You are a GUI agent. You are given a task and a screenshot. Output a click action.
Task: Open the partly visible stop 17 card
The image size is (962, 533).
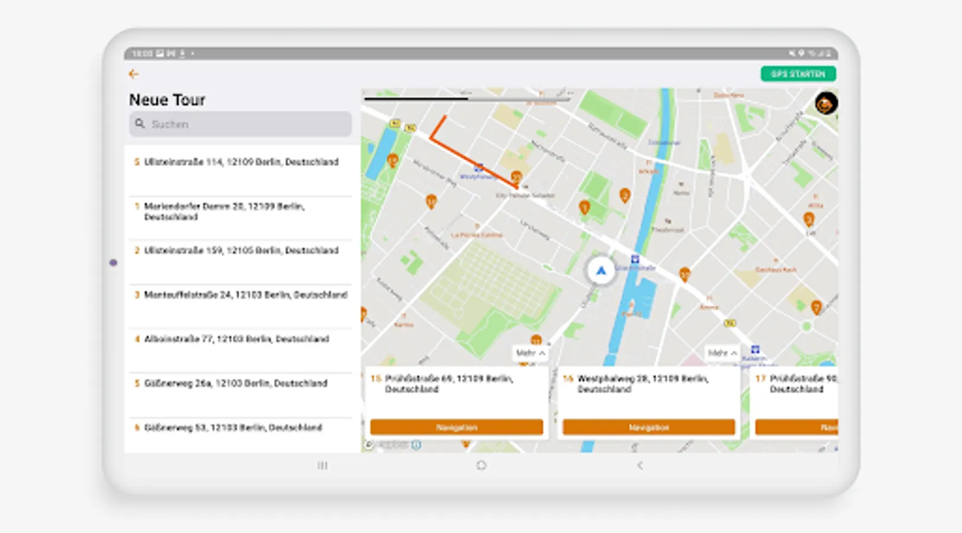[x=794, y=403]
